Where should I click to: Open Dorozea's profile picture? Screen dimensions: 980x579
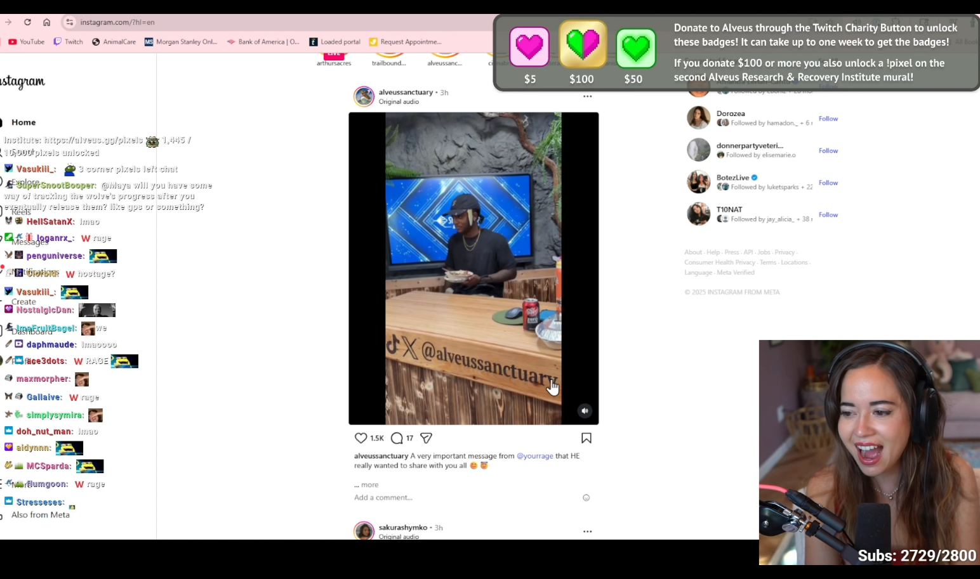point(698,118)
